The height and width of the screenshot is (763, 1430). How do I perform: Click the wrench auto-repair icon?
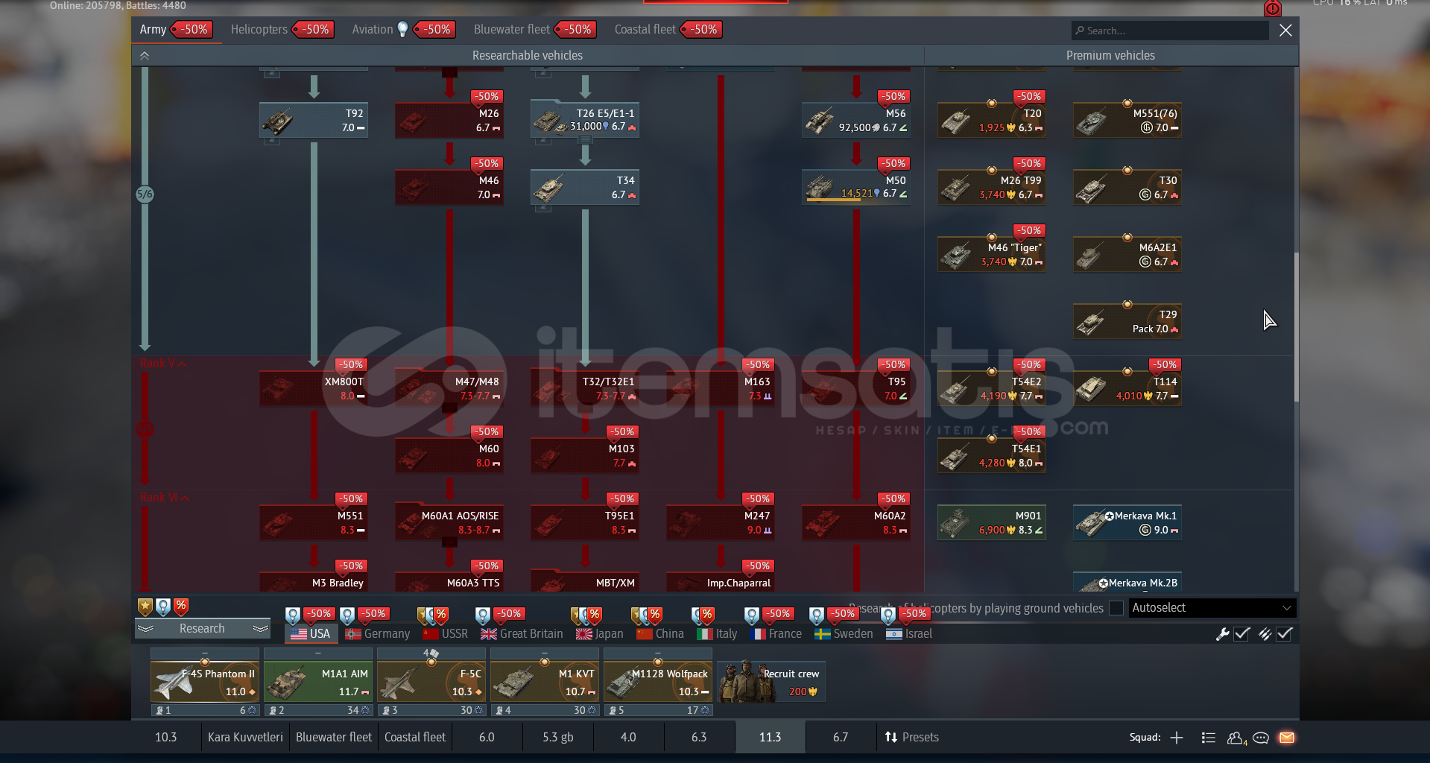(1222, 634)
